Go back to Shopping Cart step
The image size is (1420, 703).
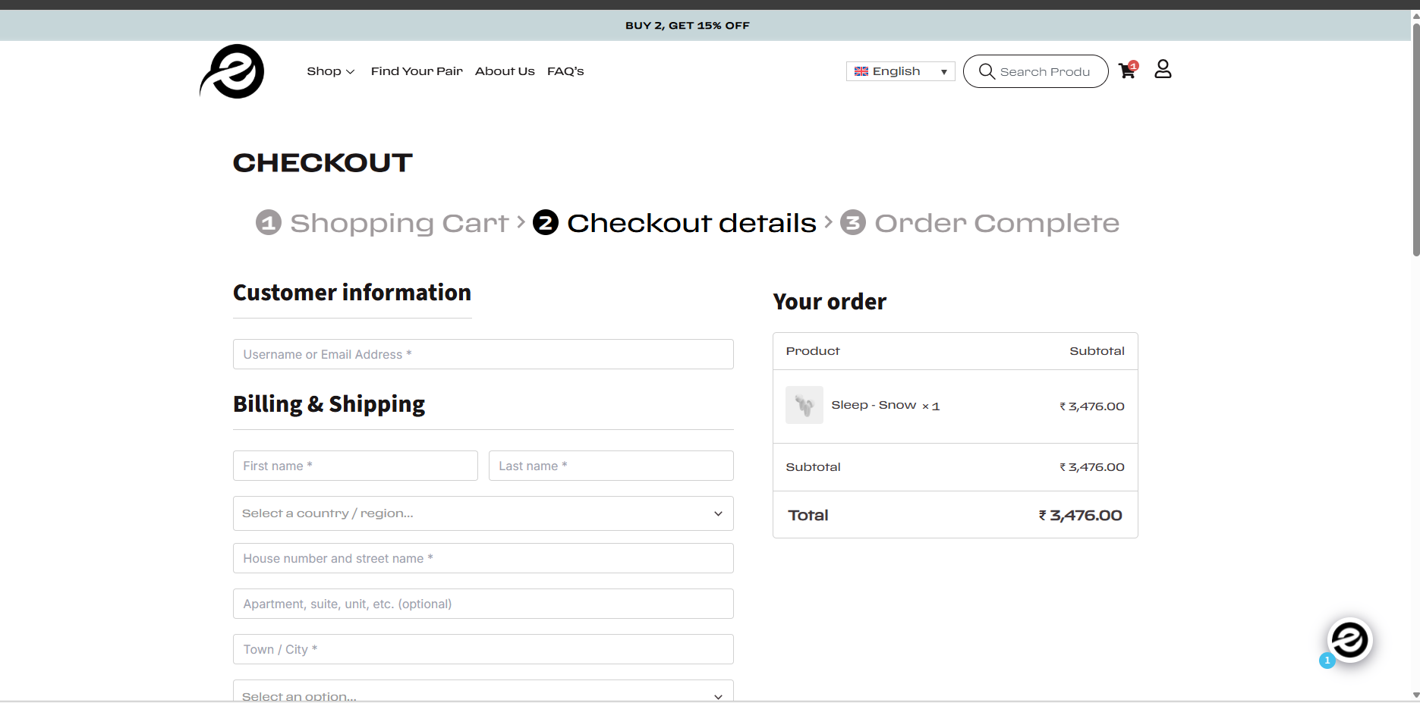(399, 223)
